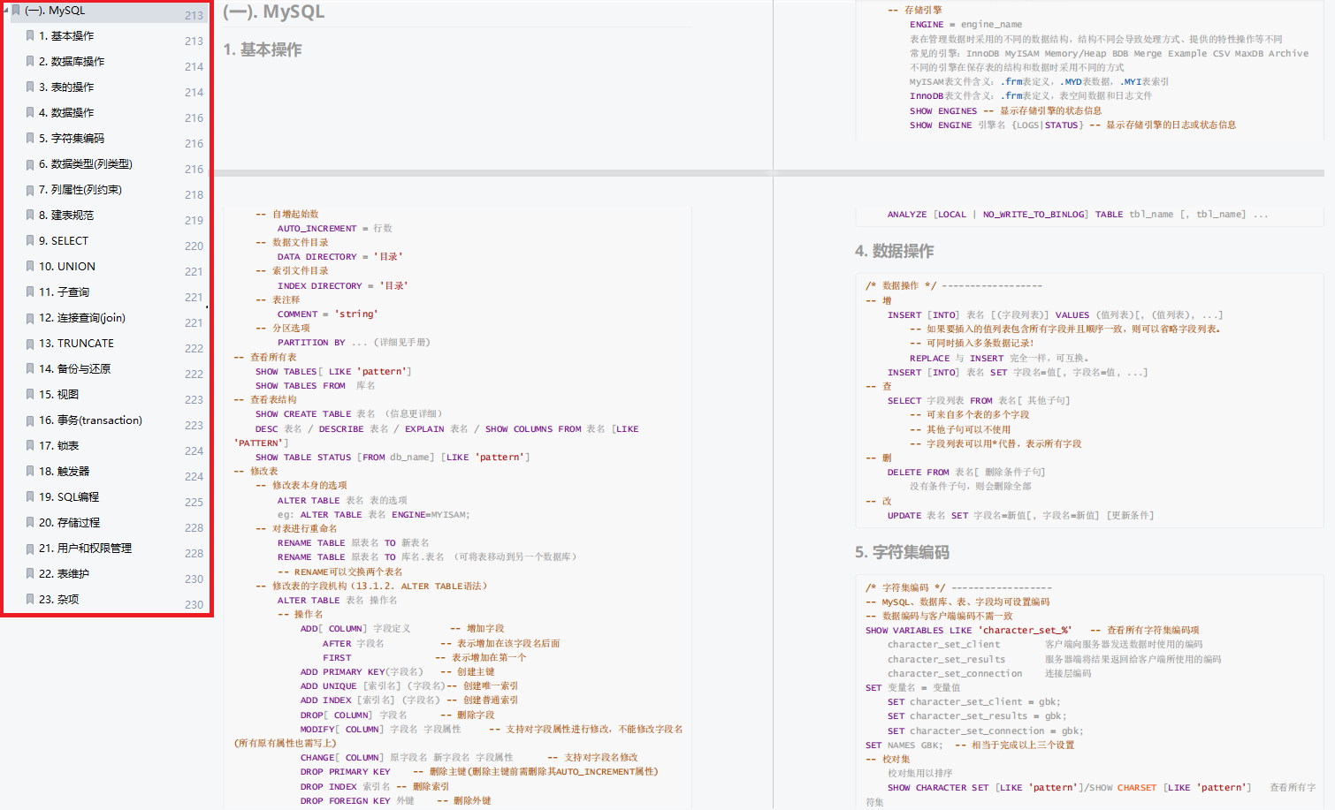Click bookmark icon beside 15. 视图
This screenshot has height=810, width=1335.
tap(31, 395)
